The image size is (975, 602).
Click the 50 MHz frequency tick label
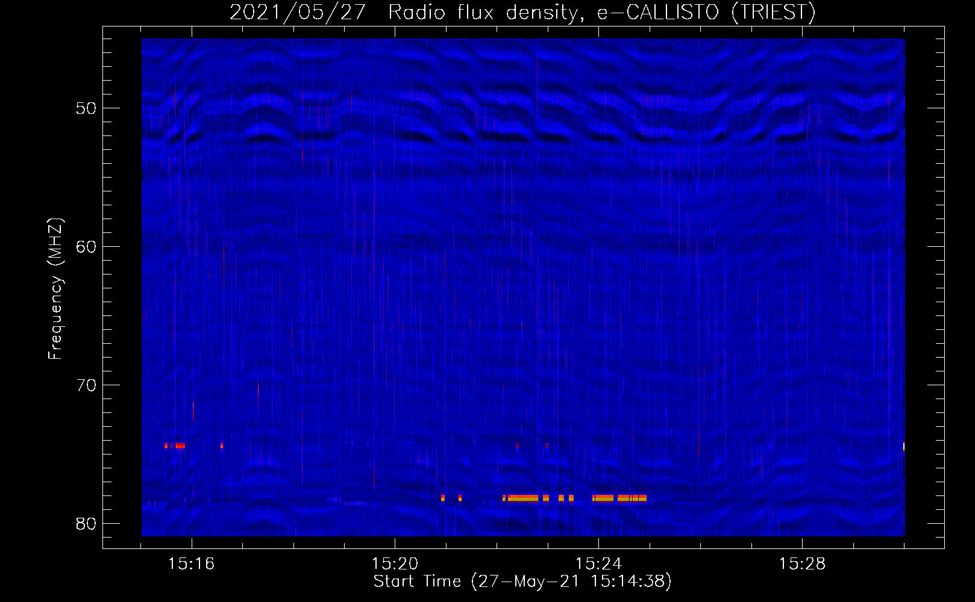pos(87,108)
